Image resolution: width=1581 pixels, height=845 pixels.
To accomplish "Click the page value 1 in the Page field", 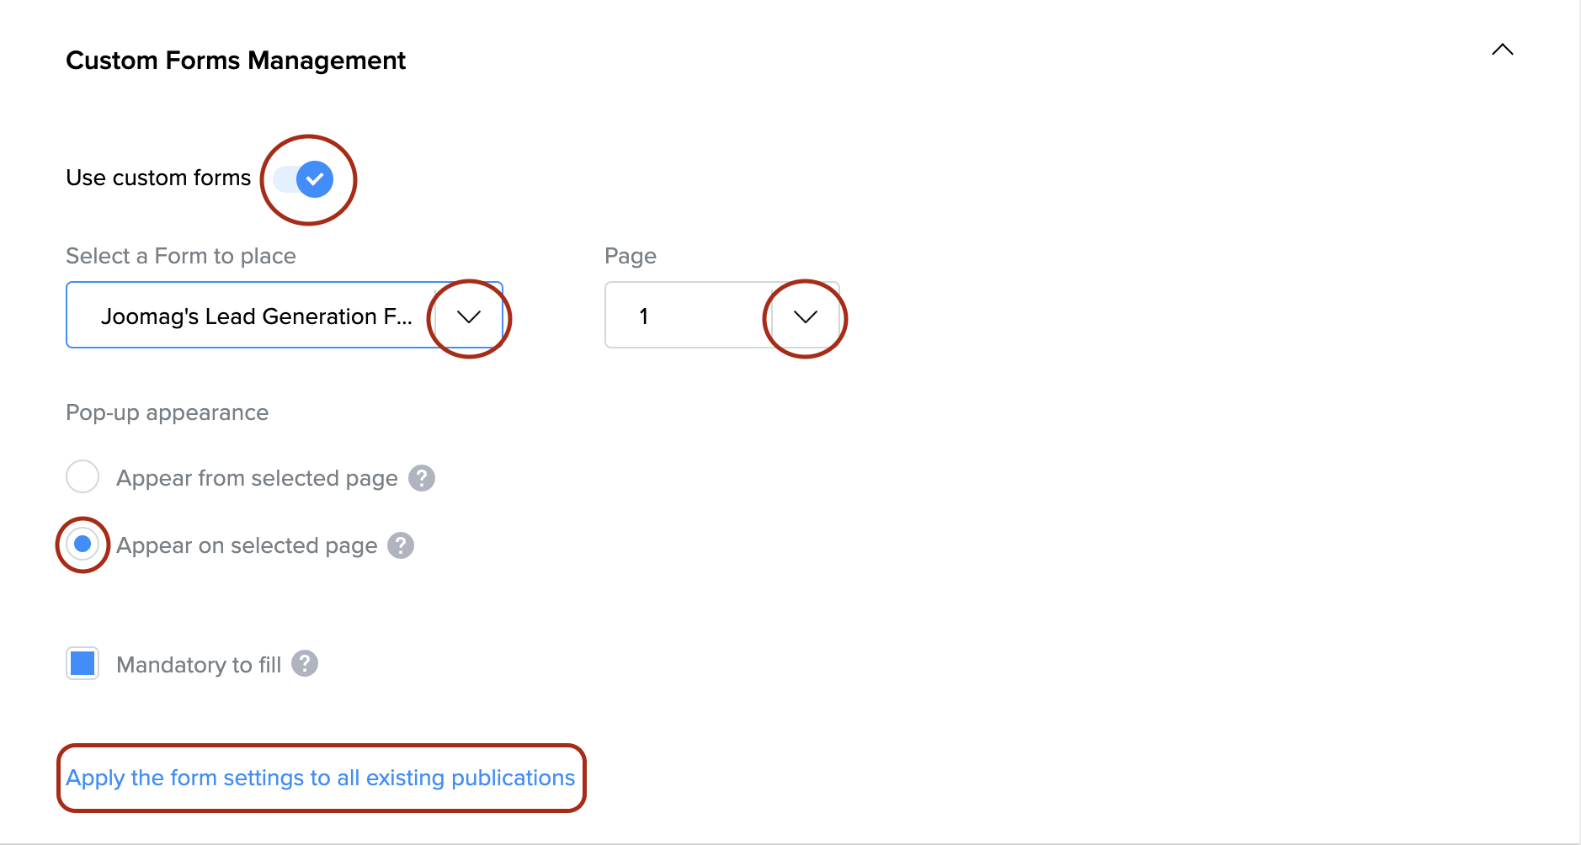I will tap(644, 316).
